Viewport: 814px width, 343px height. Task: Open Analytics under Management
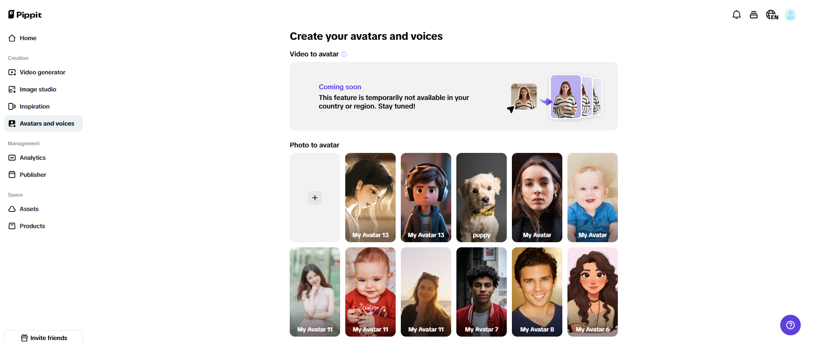pyautogui.click(x=32, y=158)
